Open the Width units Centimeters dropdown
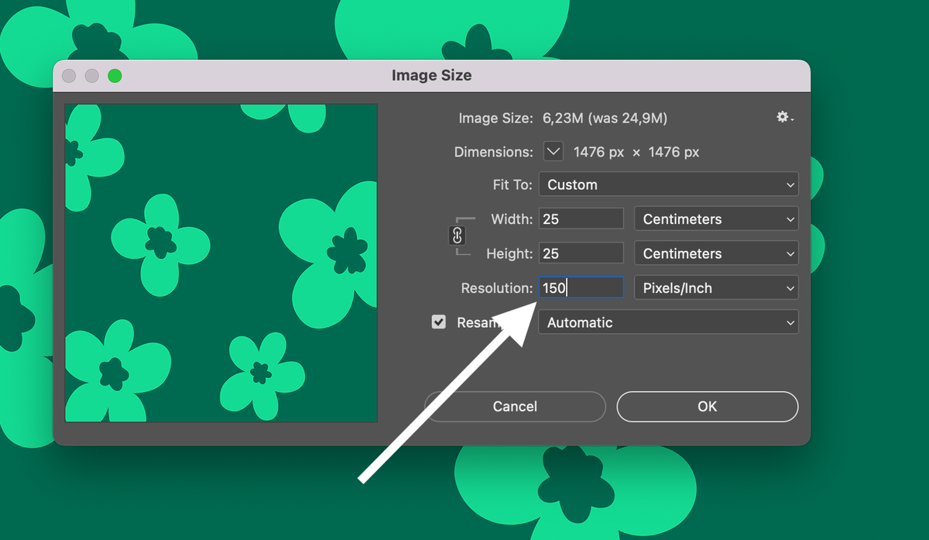The height and width of the screenshot is (540, 929). 715,219
